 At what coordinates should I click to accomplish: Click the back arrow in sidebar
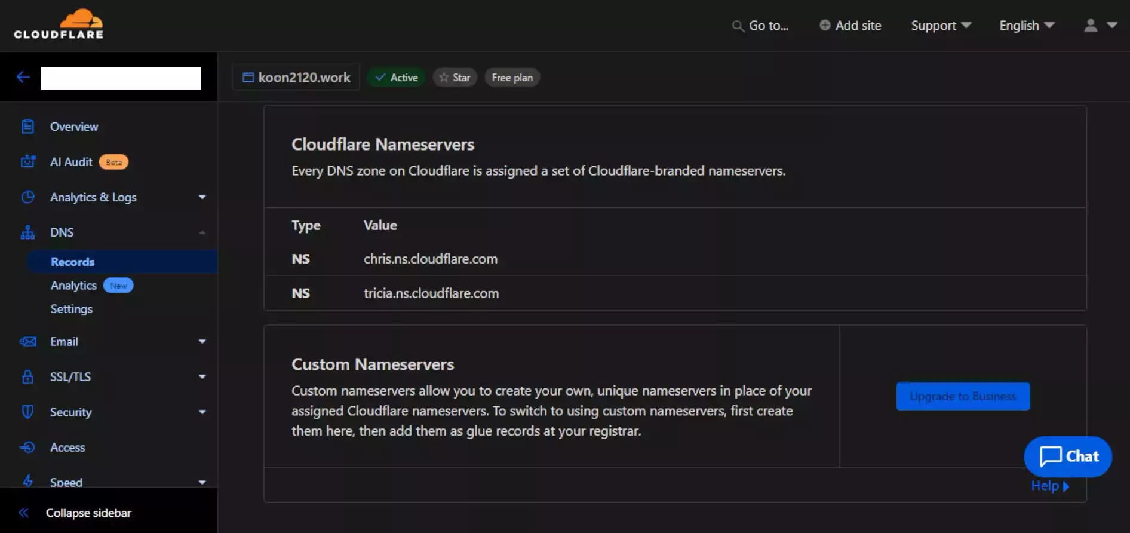click(23, 77)
